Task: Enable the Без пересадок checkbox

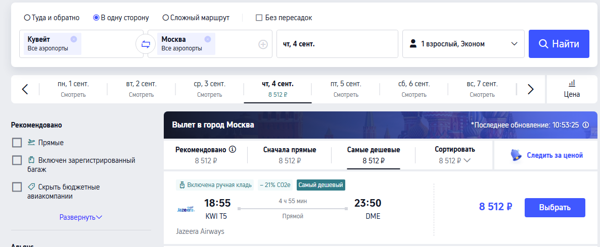Action: click(259, 18)
